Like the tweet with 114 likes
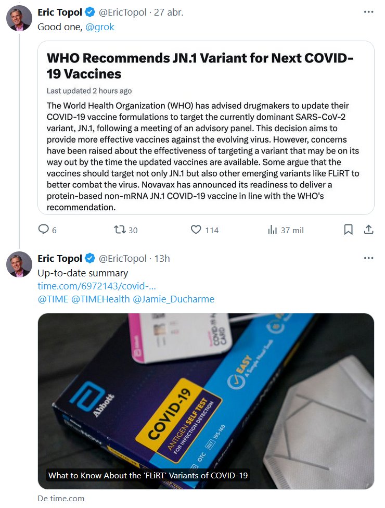Screen dimensions: 385x508 coord(196,230)
